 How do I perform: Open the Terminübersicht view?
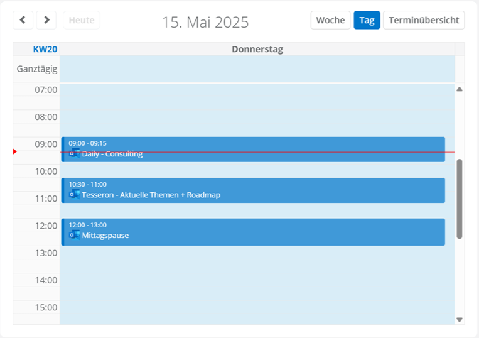click(x=424, y=20)
